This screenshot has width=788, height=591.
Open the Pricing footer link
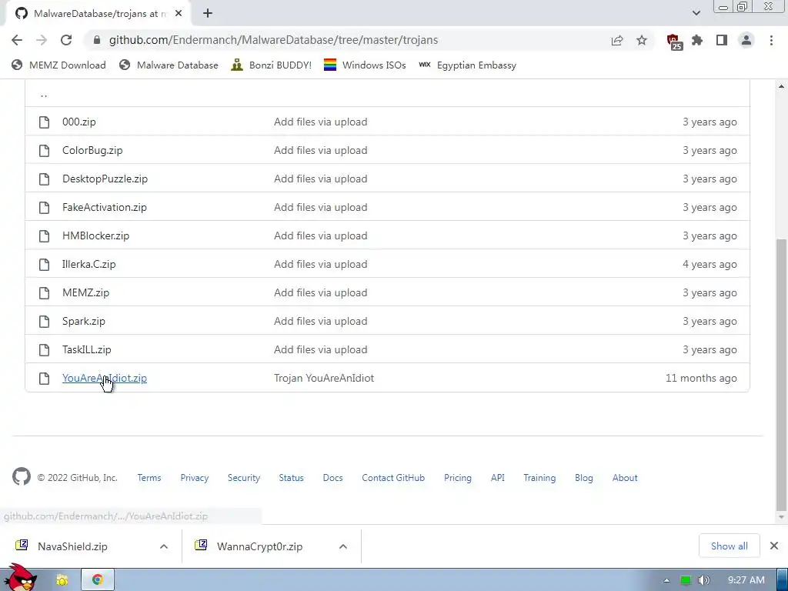pyautogui.click(x=458, y=478)
